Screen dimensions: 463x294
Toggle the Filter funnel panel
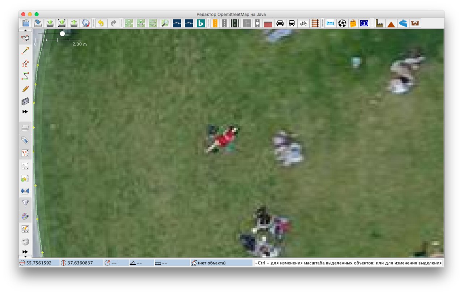(25, 204)
